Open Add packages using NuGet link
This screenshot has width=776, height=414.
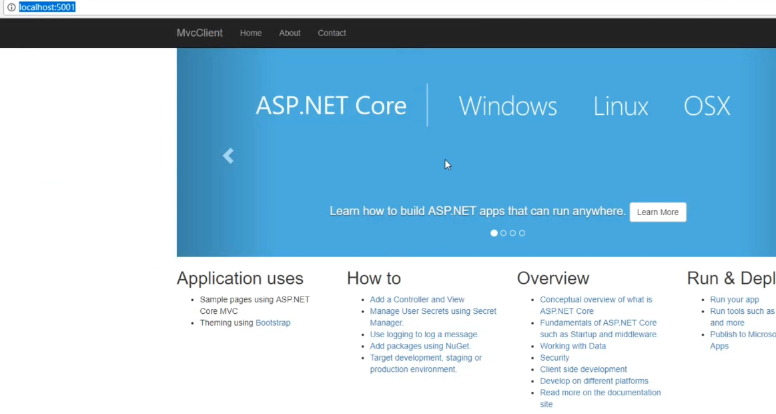tap(420, 346)
